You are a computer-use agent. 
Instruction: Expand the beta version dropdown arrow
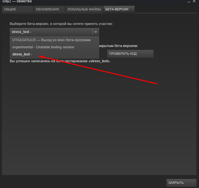[96, 32]
